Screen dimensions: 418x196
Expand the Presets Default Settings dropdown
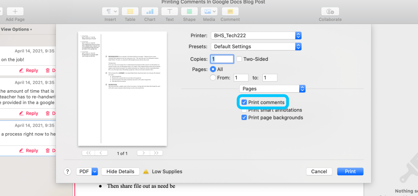[x=256, y=47]
